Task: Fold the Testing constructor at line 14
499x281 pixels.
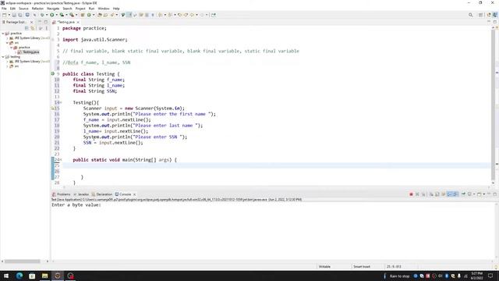Action: [61, 102]
